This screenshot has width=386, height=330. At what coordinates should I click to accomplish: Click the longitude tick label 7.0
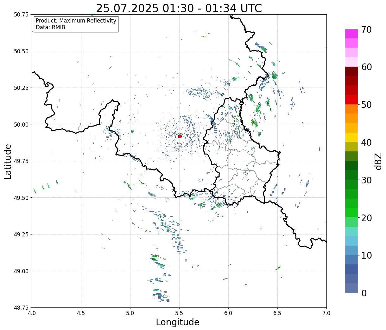326,313
